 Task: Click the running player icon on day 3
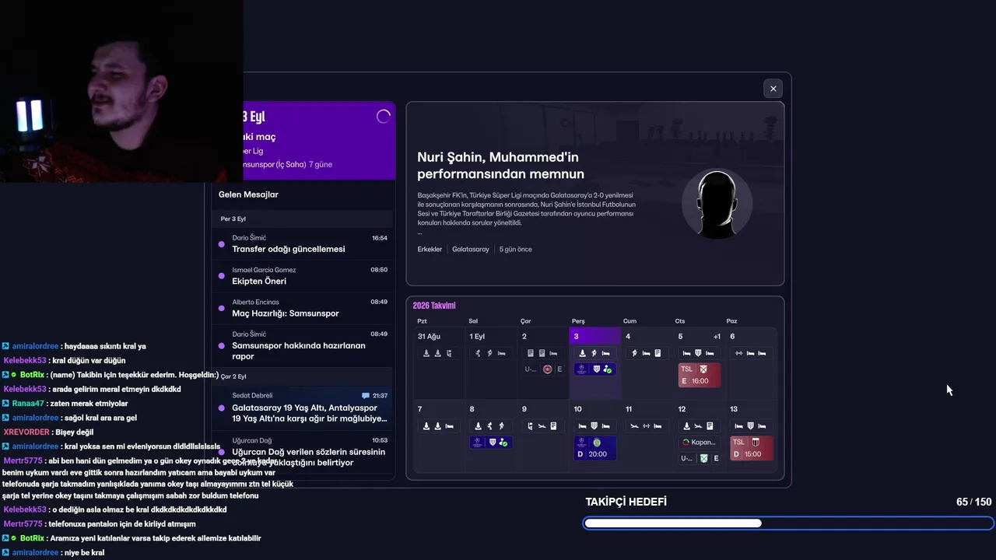coord(594,353)
